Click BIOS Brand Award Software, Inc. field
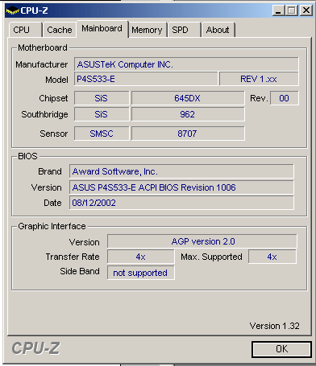The width and height of the screenshot is (316, 366). pos(181,171)
